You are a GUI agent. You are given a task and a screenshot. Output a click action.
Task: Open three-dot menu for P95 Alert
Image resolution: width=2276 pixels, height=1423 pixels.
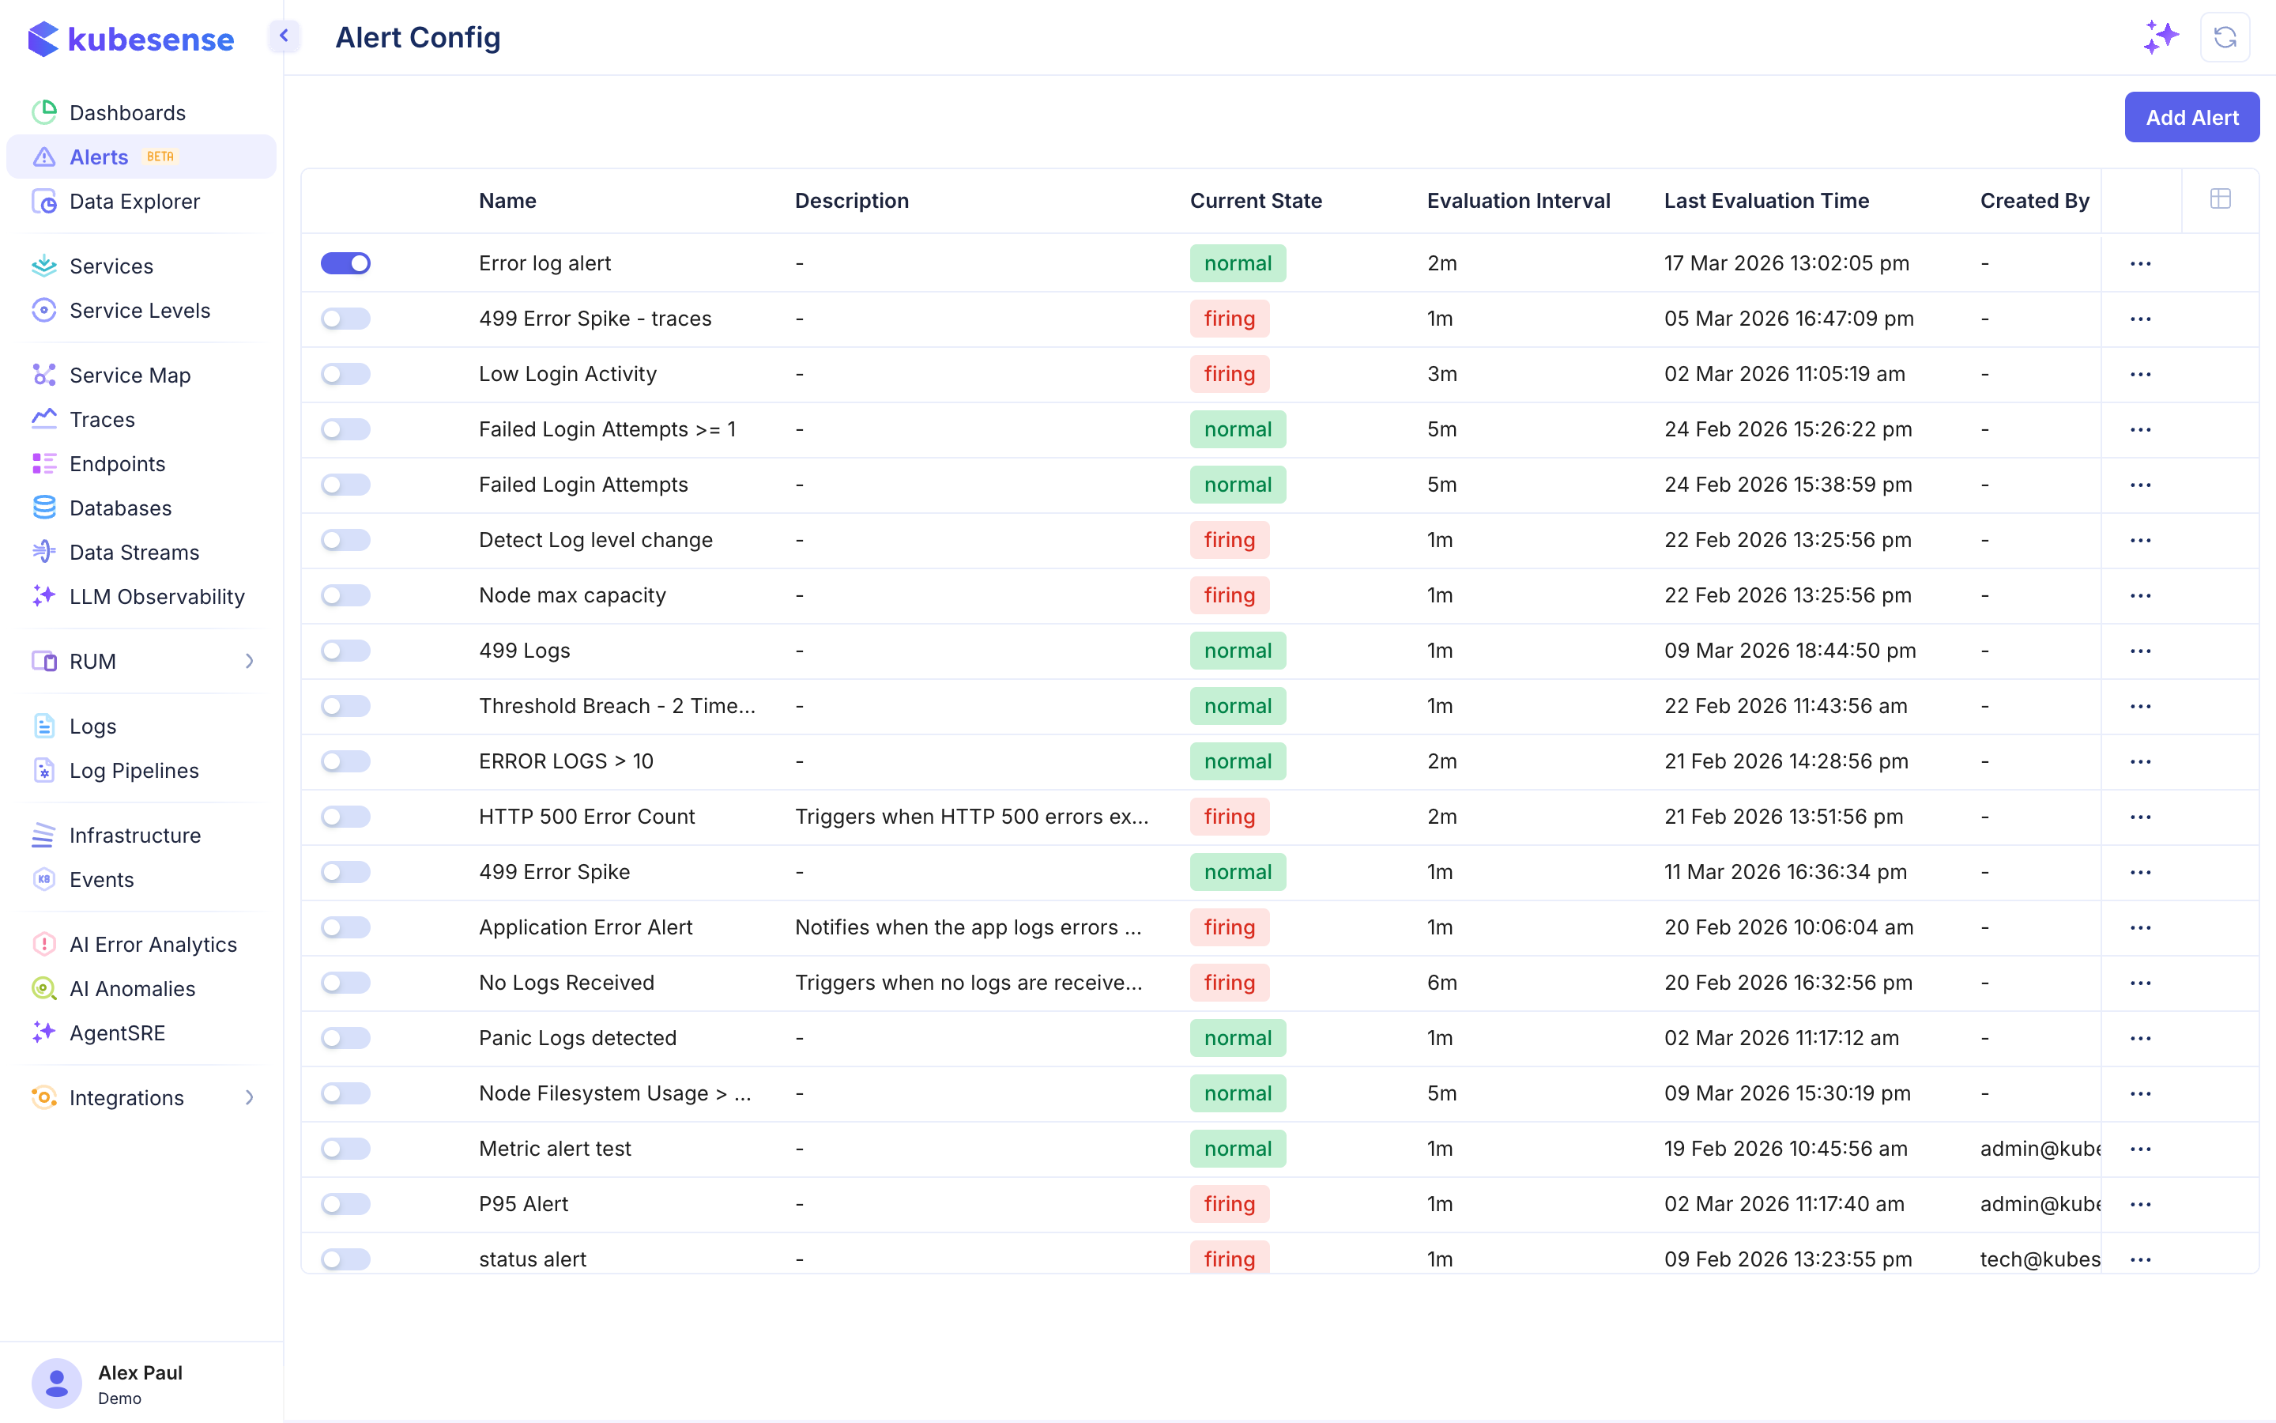(2141, 1205)
